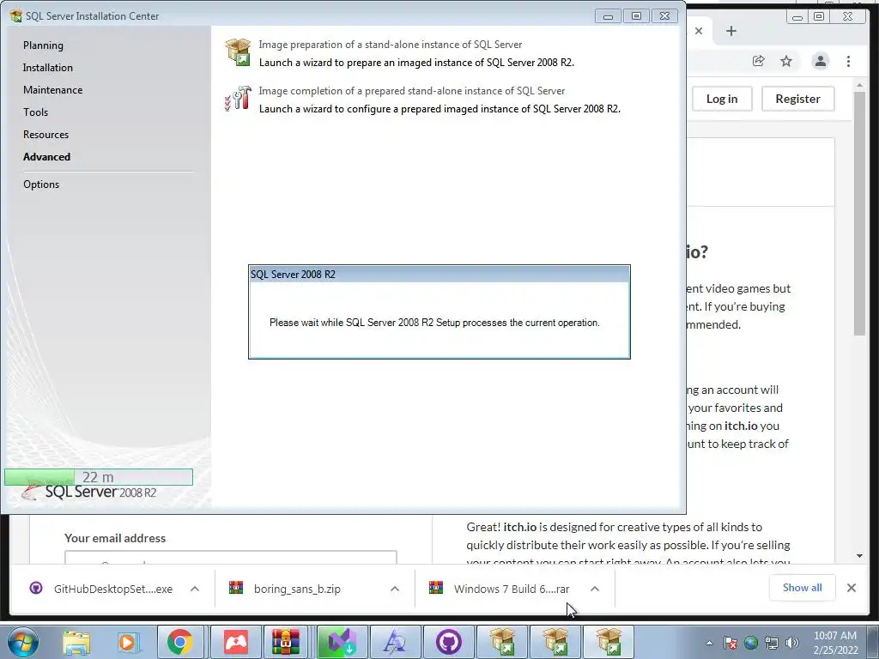879x659 pixels.
Task: Click the globe icon in system tray
Action: coord(751,643)
